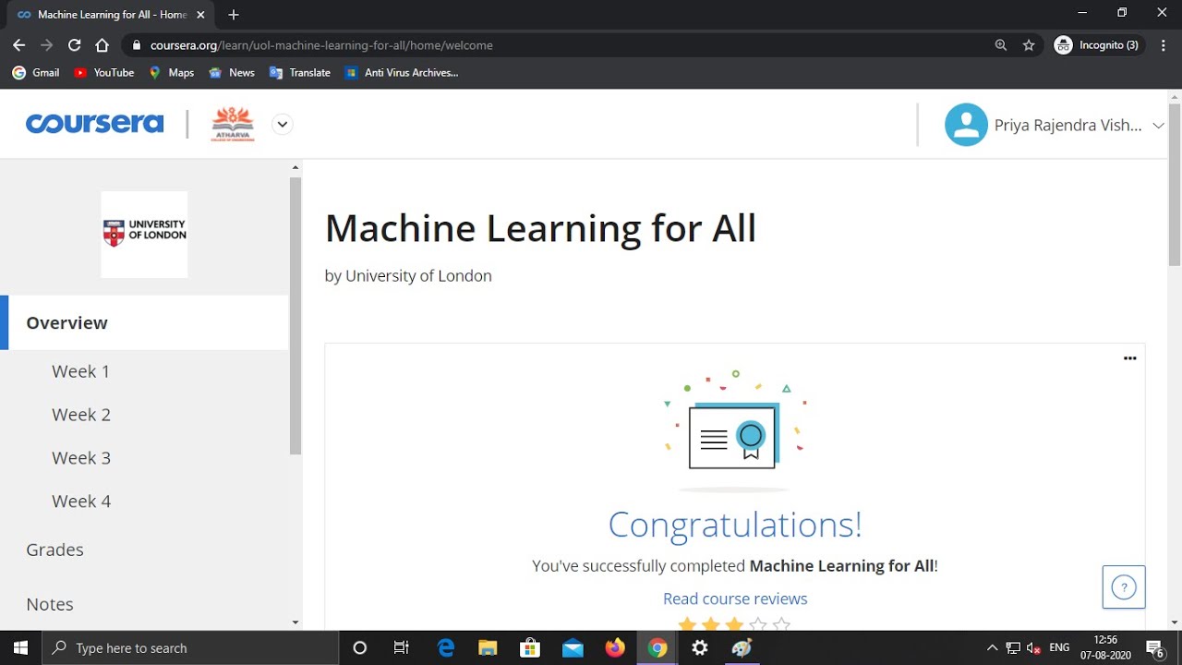1182x665 pixels.
Task: Open the Gmail bookmark
Action: click(x=36, y=72)
